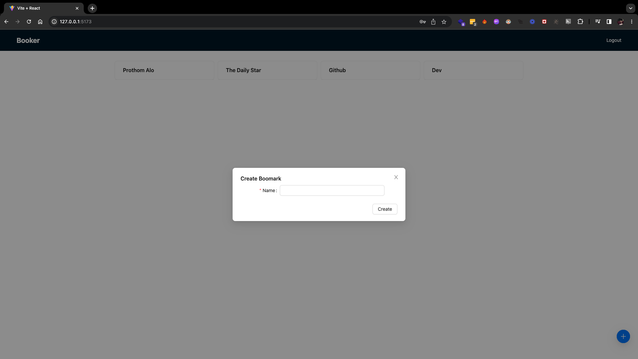Open the Chrome profile avatar

(x=620, y=22)
